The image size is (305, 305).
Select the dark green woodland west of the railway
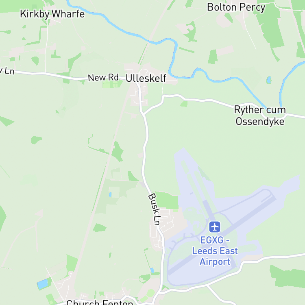click(117, 152)
